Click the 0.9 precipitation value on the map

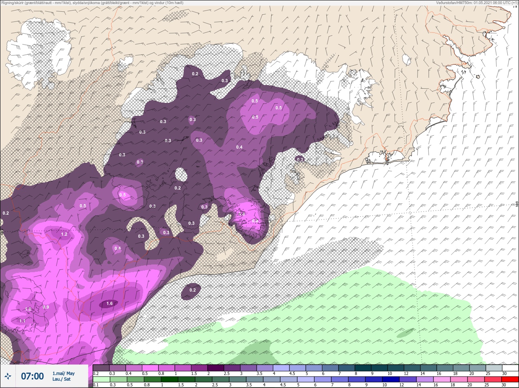coord(46,307)
